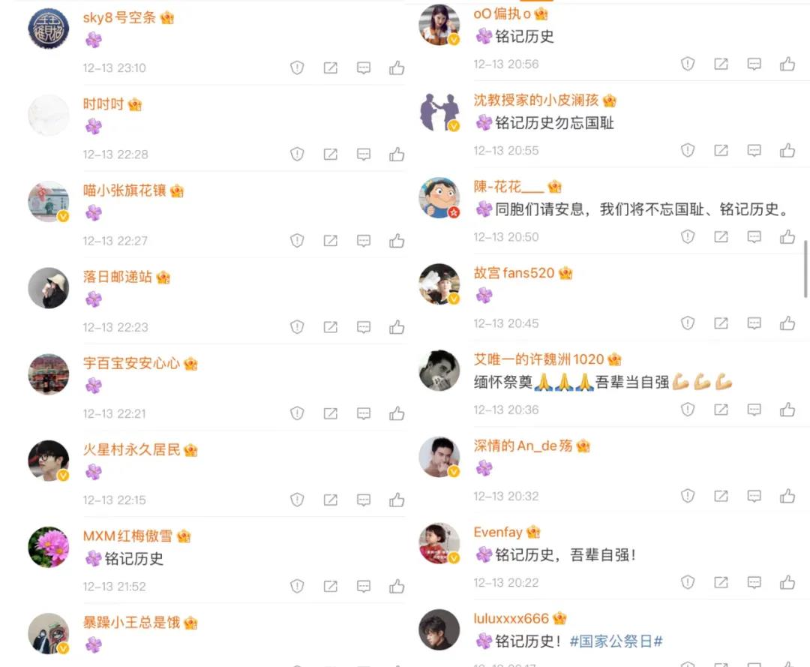This screenshot has height=667, width=810.
Task: Repost 喵小张旗花镶's comment via share icon
Action: point(331,241)
